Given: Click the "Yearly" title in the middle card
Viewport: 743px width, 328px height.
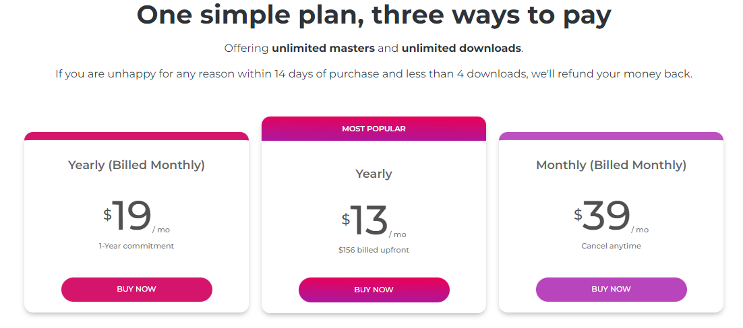Looking at the screenshot, I should click(374, 174).
